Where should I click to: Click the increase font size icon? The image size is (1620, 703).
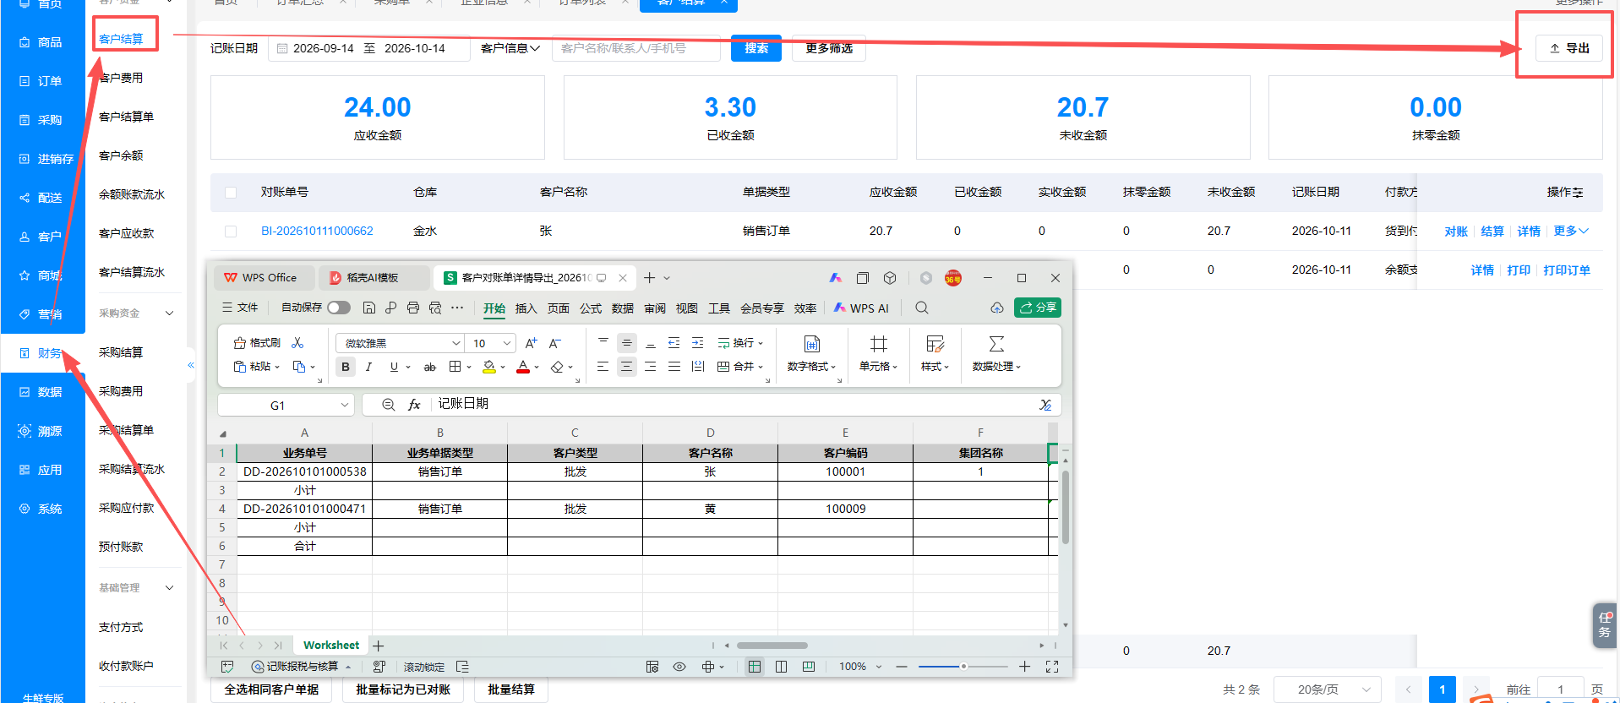531,343
